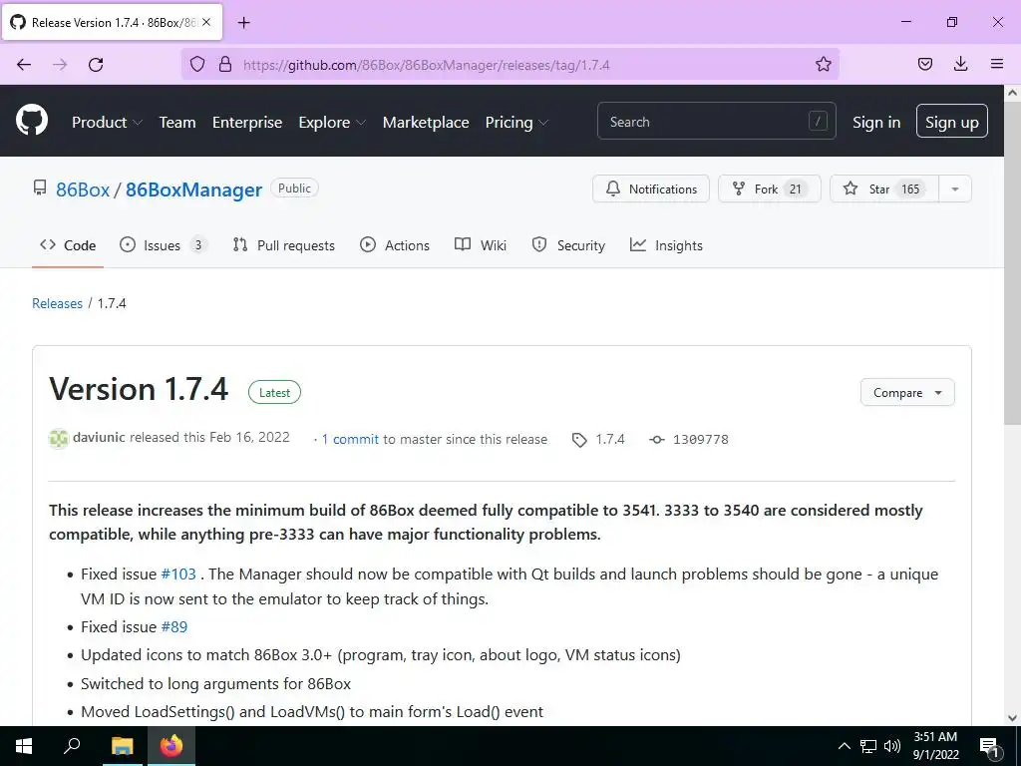The image size is (1021, 766).
Task: Star the 86BoxManager repository
Action: tap(884, 189)
